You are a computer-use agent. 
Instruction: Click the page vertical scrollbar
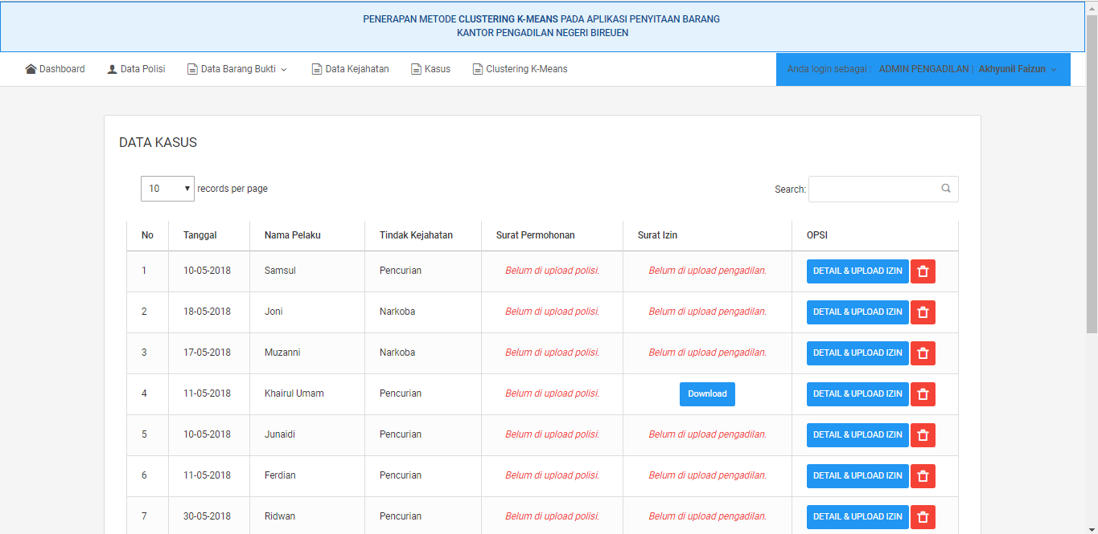pyautogui.click(x=1092, y=173)
